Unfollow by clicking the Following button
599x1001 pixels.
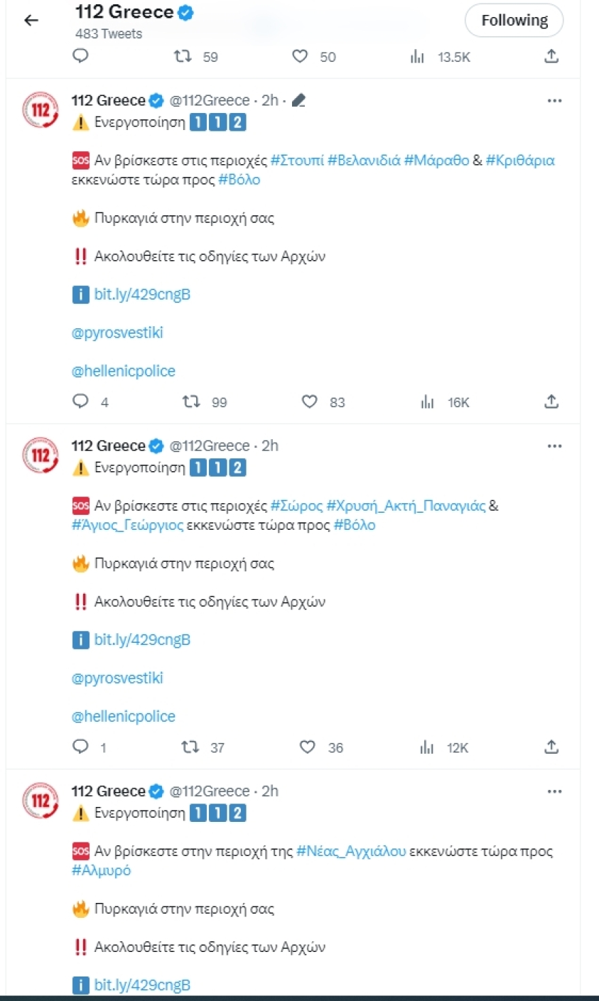(513, 20)
